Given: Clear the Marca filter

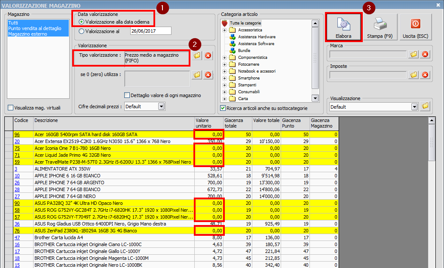Looking at the screenshot, I should (x=425, y=54).
